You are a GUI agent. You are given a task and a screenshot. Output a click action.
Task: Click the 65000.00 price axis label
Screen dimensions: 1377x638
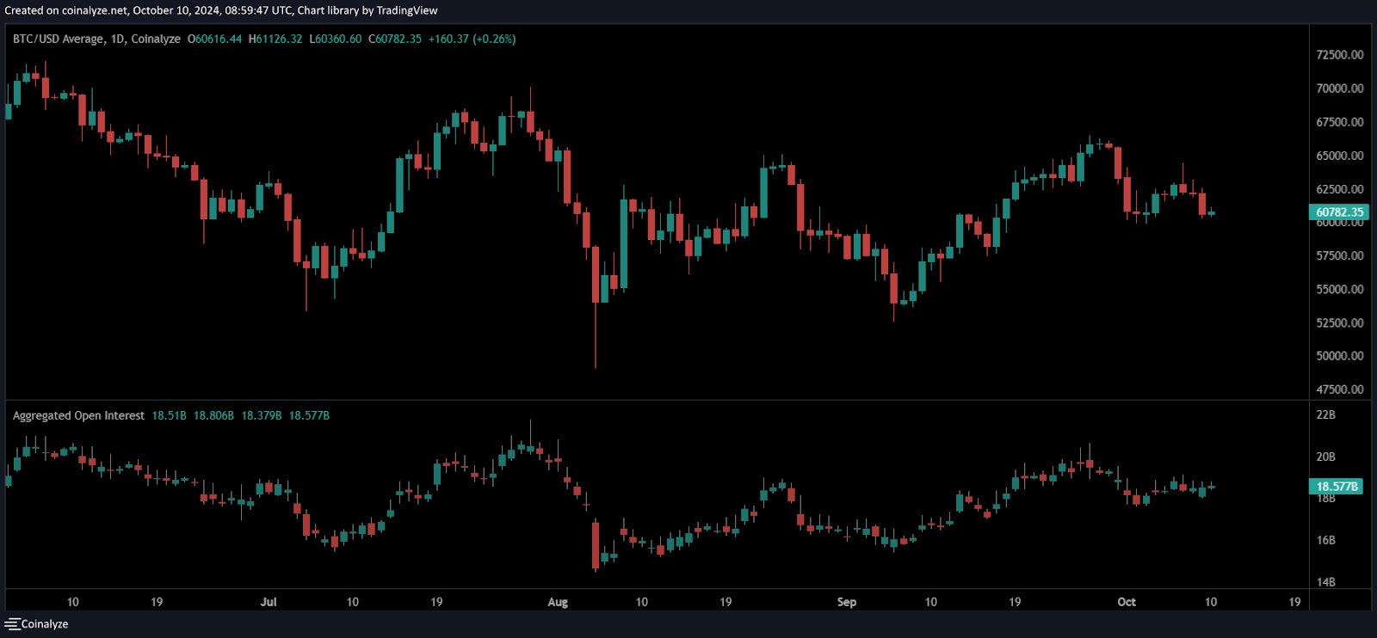click(x=1340, y=156)
